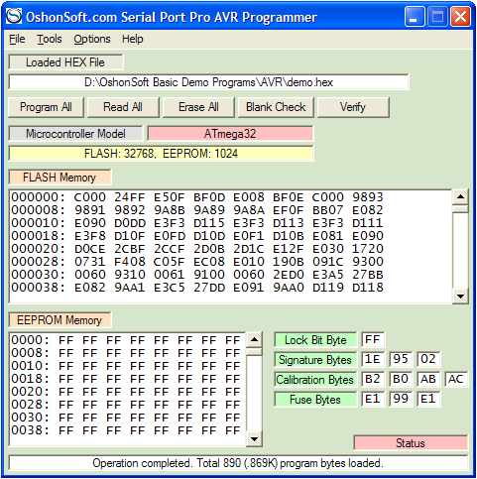The width and height of the screenshot is (477, 479).
Task: Click calibration byte value AC
Action: coord(456,379)
